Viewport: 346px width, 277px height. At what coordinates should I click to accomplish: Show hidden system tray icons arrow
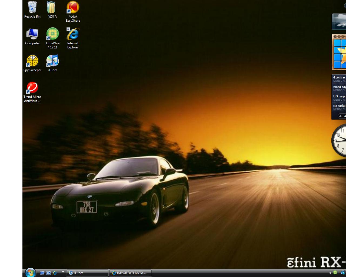coord(330,273)
